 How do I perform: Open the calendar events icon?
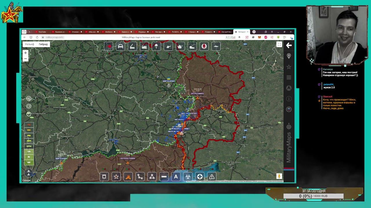pos(104,177)
